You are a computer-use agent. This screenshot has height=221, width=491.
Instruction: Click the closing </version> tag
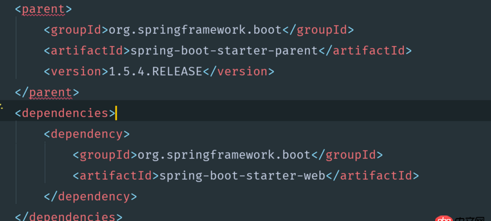239,72
